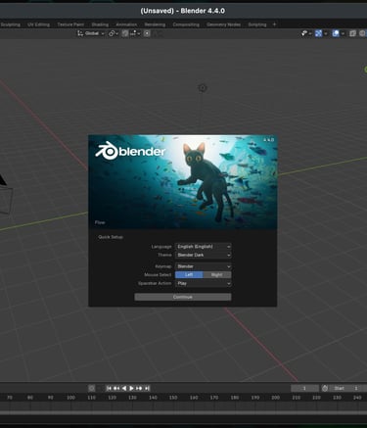Toggle the Snap magnet icon
Viewport: 367px width, 428px height.
click(125, 33)
